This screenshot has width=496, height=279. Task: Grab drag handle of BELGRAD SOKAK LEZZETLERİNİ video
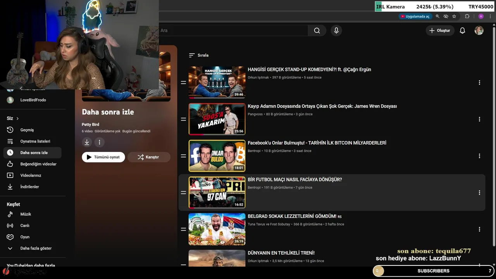tap(183, 229)
